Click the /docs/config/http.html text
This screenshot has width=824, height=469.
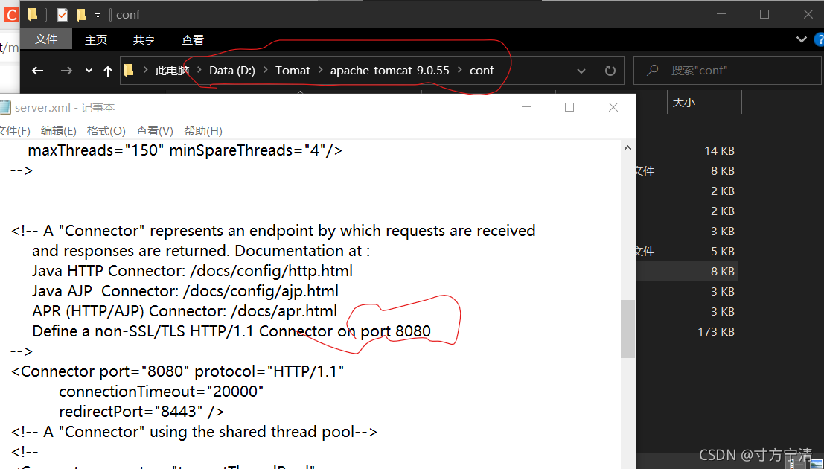coord(271,271)
